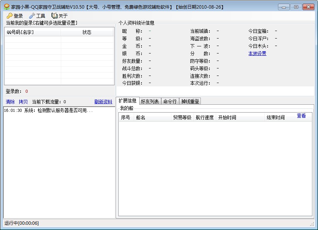Open the 掉线重登 reconnect tab
318x230 pixels.
(190, 101)
